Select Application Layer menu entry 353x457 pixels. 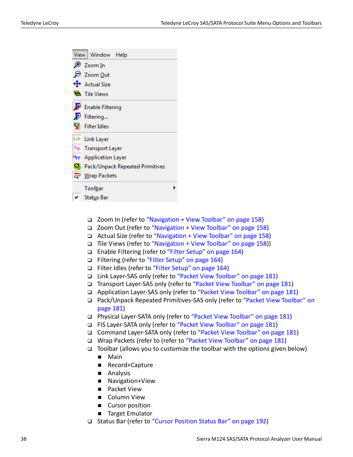pyautogui.click(x=105, y=158)
